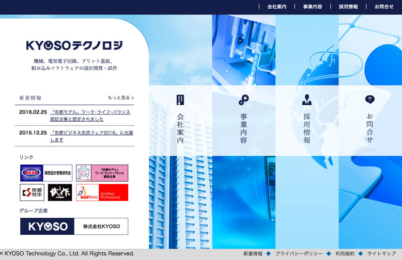Click the black 試作 calligraphy logo
This screenshot has height=260, width=402.
60,192
